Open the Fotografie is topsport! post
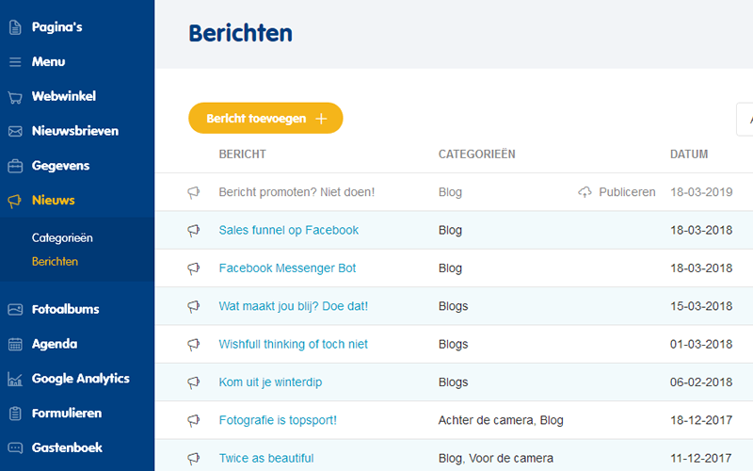The height and width of the screenshot is (471, 753). coord(278,420)
